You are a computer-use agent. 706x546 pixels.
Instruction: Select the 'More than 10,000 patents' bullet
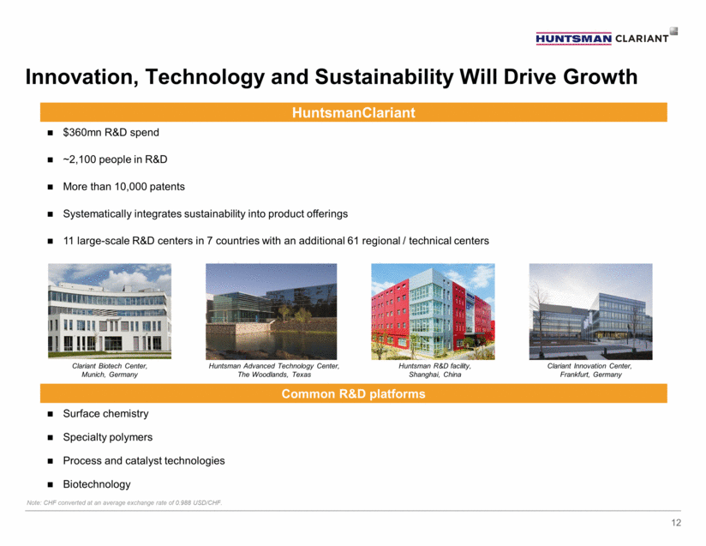[124, 187]
